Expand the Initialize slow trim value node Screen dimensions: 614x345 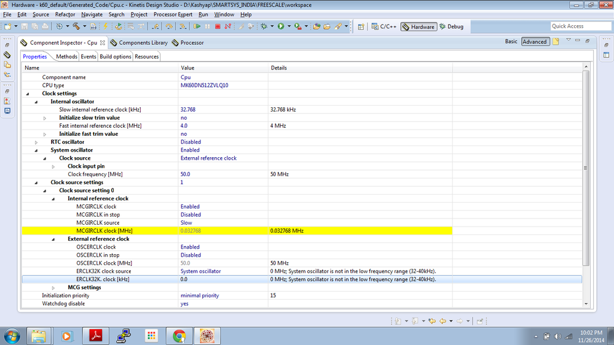[x=45, y=118]
